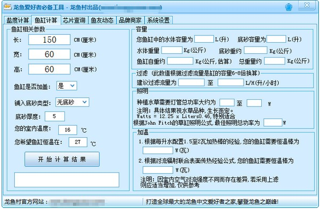Open the 鱼友动态 tab
Screen dimensions: 320x209
(102, 20)
